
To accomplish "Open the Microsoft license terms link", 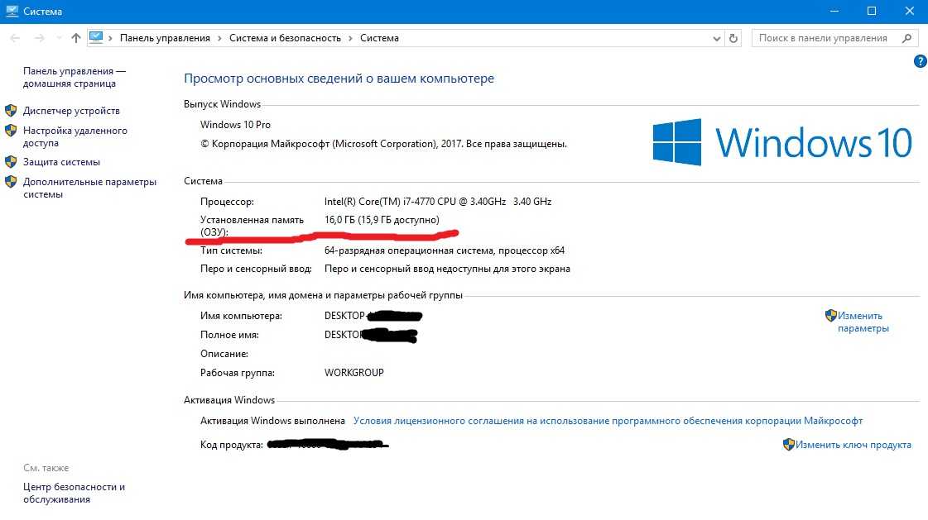I will pos(608,421).
